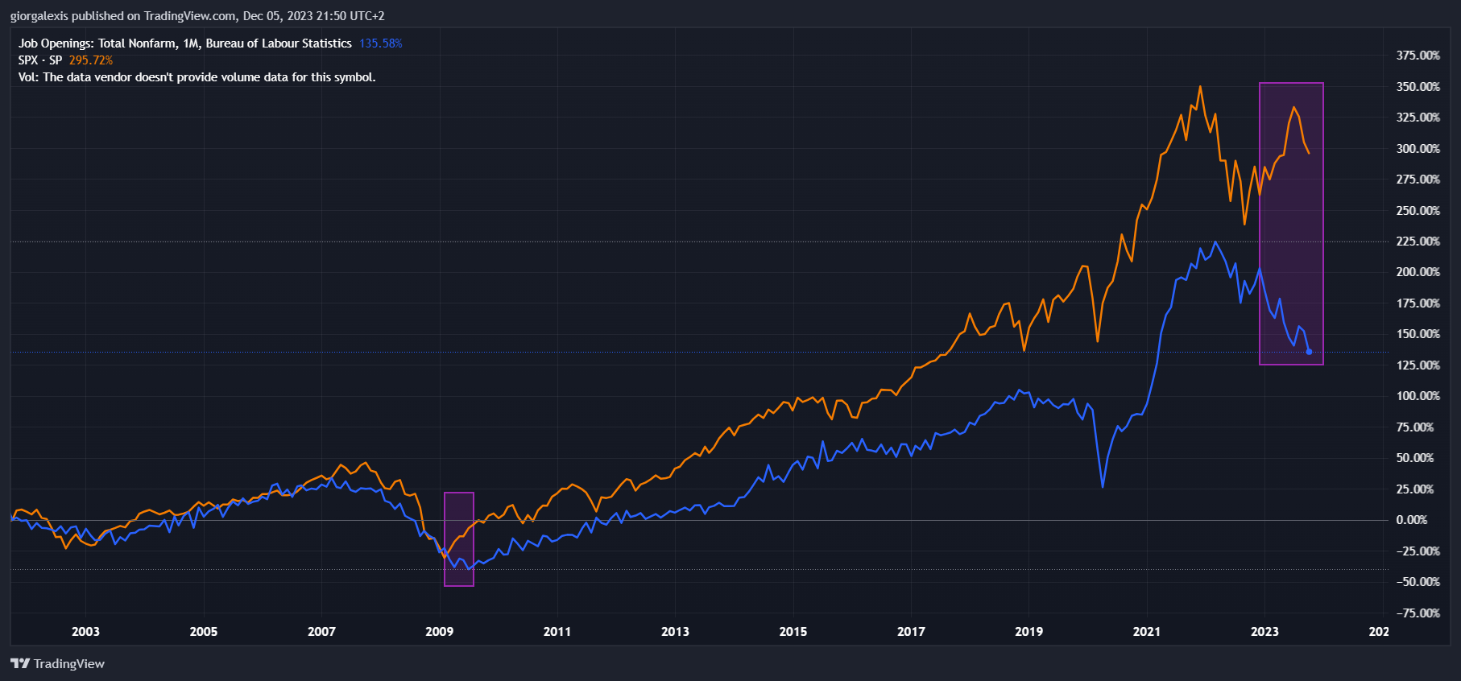This screenshot has height=681, width=1461.
Task: Click the 2009 time axis label
Action: click(x=439, y=632)
